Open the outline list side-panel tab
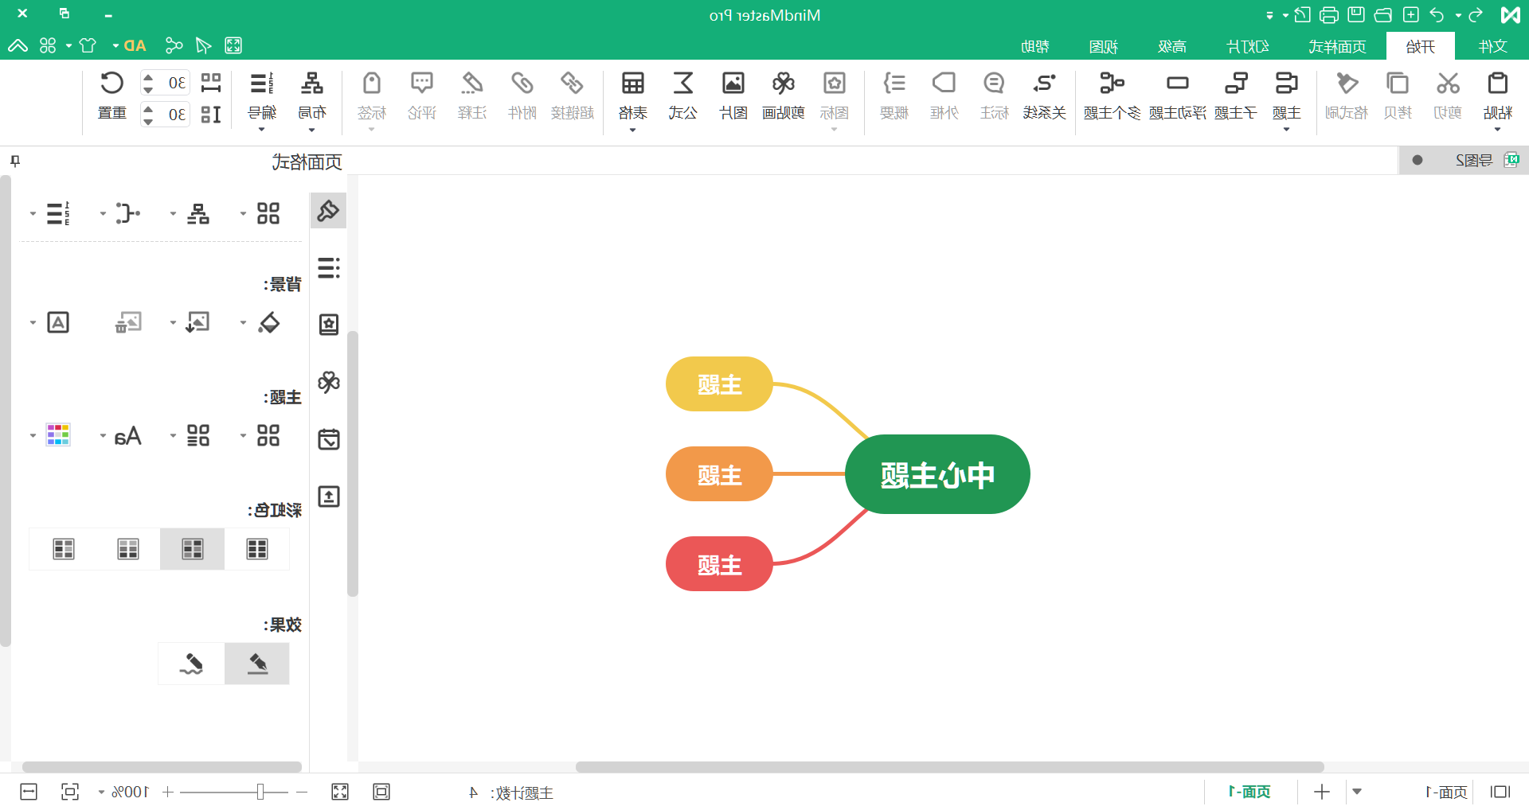This screenshot has width=1529, height=810. [329, 267]
